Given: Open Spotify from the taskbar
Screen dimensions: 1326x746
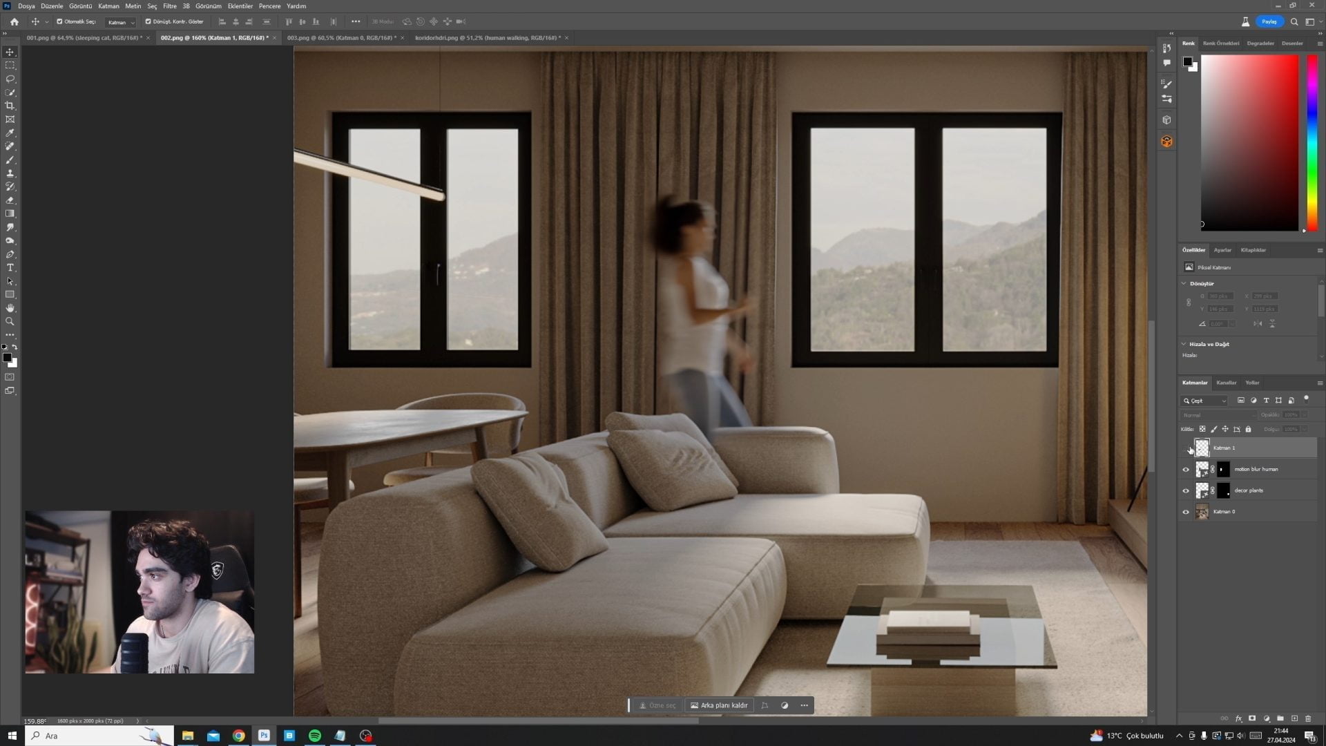Looking at the screenshot, I should pyautogui.click(x=315, y=736).
